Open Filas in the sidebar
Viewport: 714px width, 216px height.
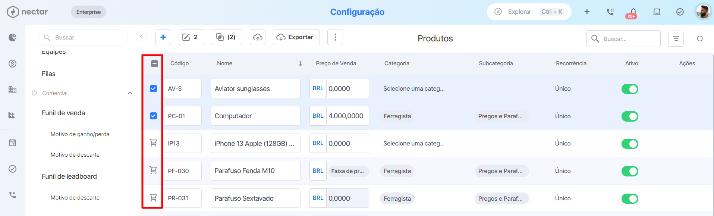[48, 74]
